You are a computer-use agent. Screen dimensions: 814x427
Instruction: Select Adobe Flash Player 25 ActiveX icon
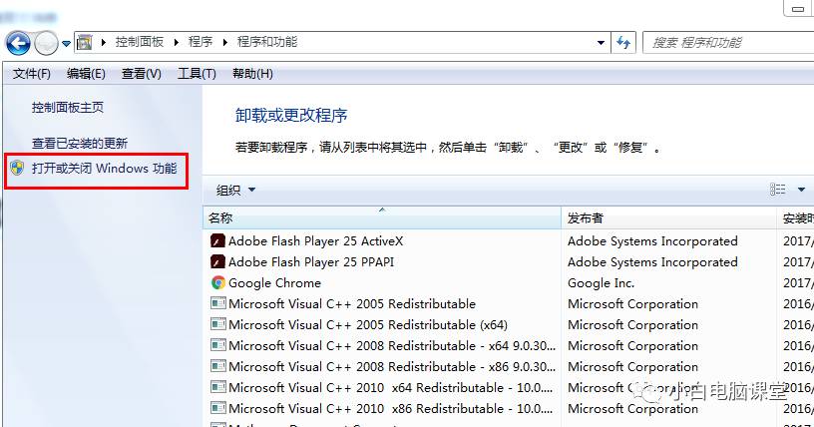tap(218, 241)
